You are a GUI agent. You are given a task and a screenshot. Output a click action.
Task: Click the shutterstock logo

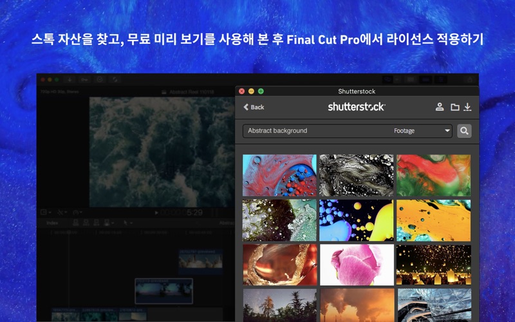[357, 107]
